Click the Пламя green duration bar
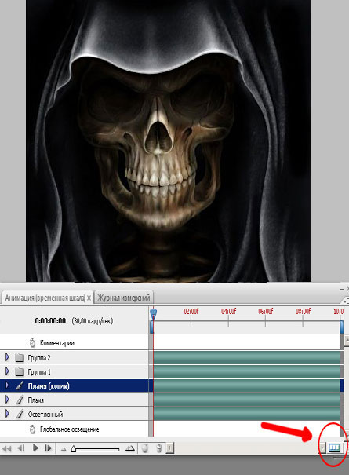Screen dimensions: 349x475 coord(247,400)
